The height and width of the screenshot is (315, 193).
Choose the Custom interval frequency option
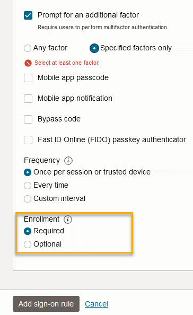(28, 199)
